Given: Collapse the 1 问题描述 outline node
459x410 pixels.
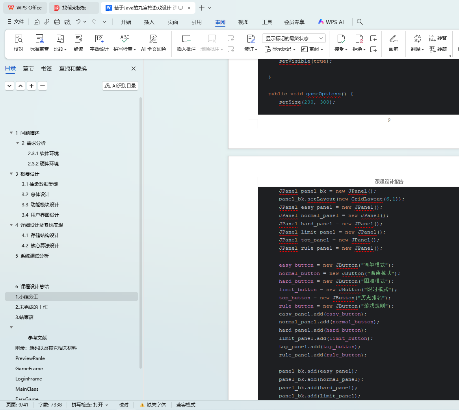Looking at the screenshot, I should coord(11,133).
